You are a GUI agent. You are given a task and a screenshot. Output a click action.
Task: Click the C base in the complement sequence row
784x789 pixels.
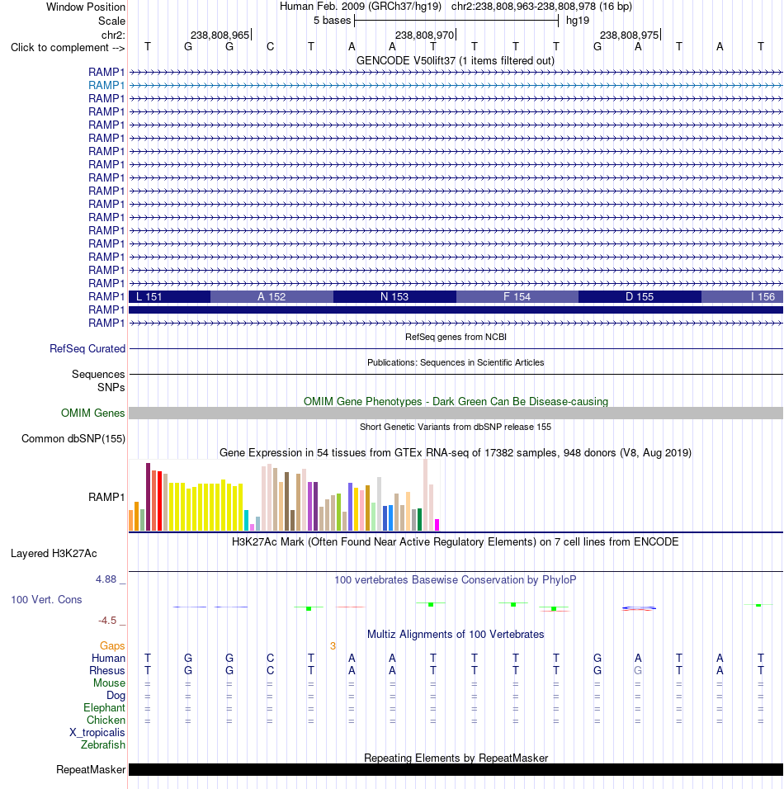pos(270,47)
